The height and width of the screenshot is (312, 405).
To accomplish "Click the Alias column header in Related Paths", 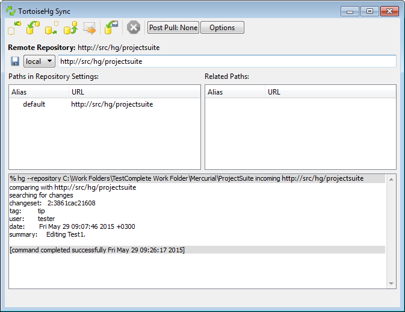I will click(x=235, y=92).
